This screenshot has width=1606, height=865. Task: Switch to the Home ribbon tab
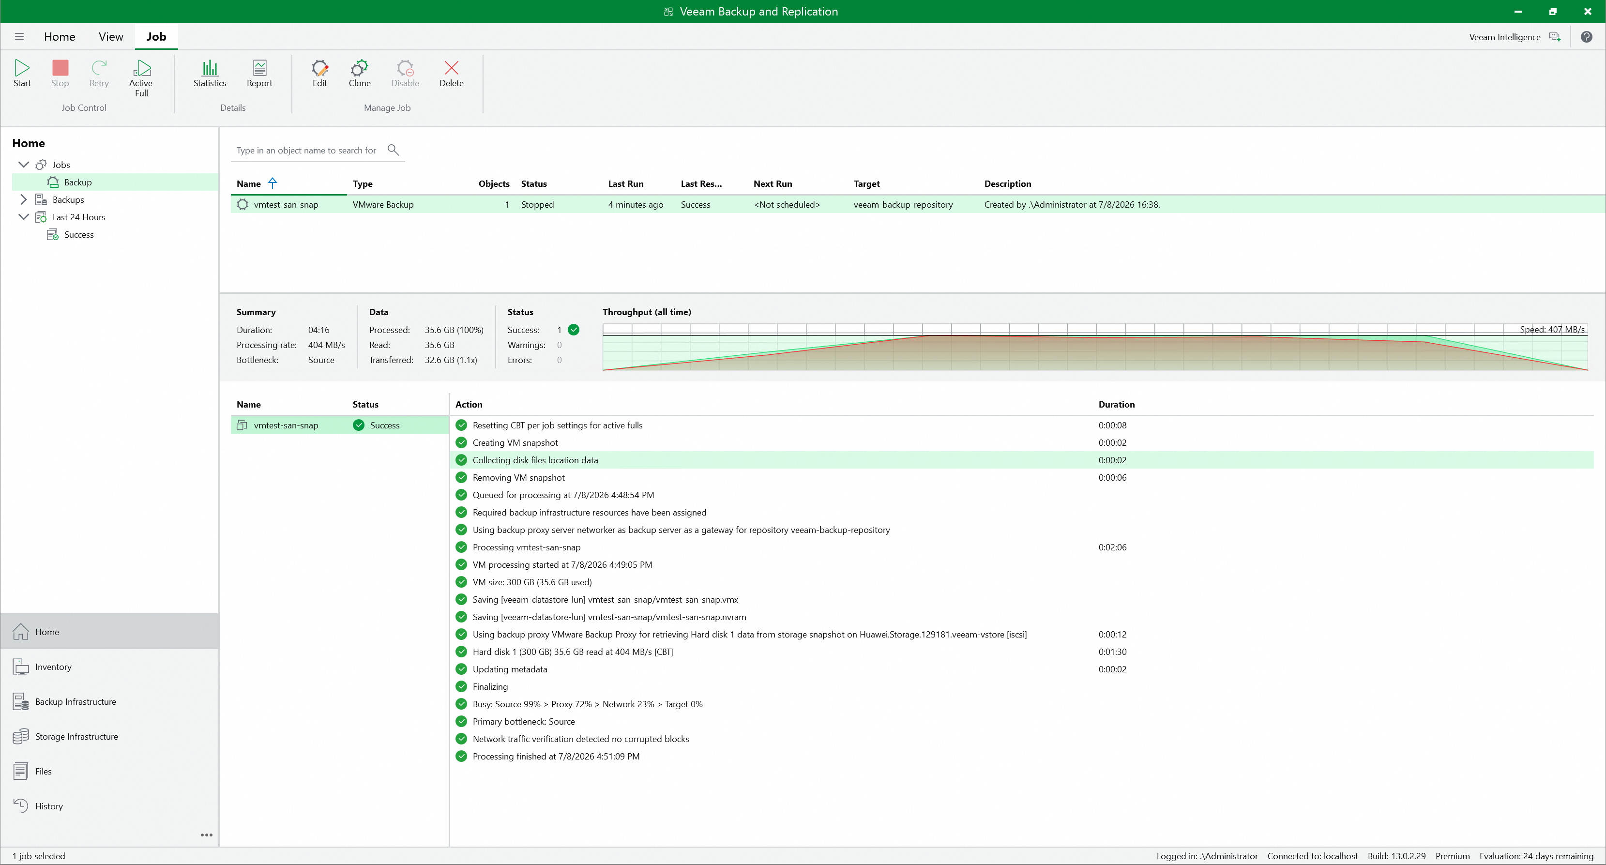60,37
